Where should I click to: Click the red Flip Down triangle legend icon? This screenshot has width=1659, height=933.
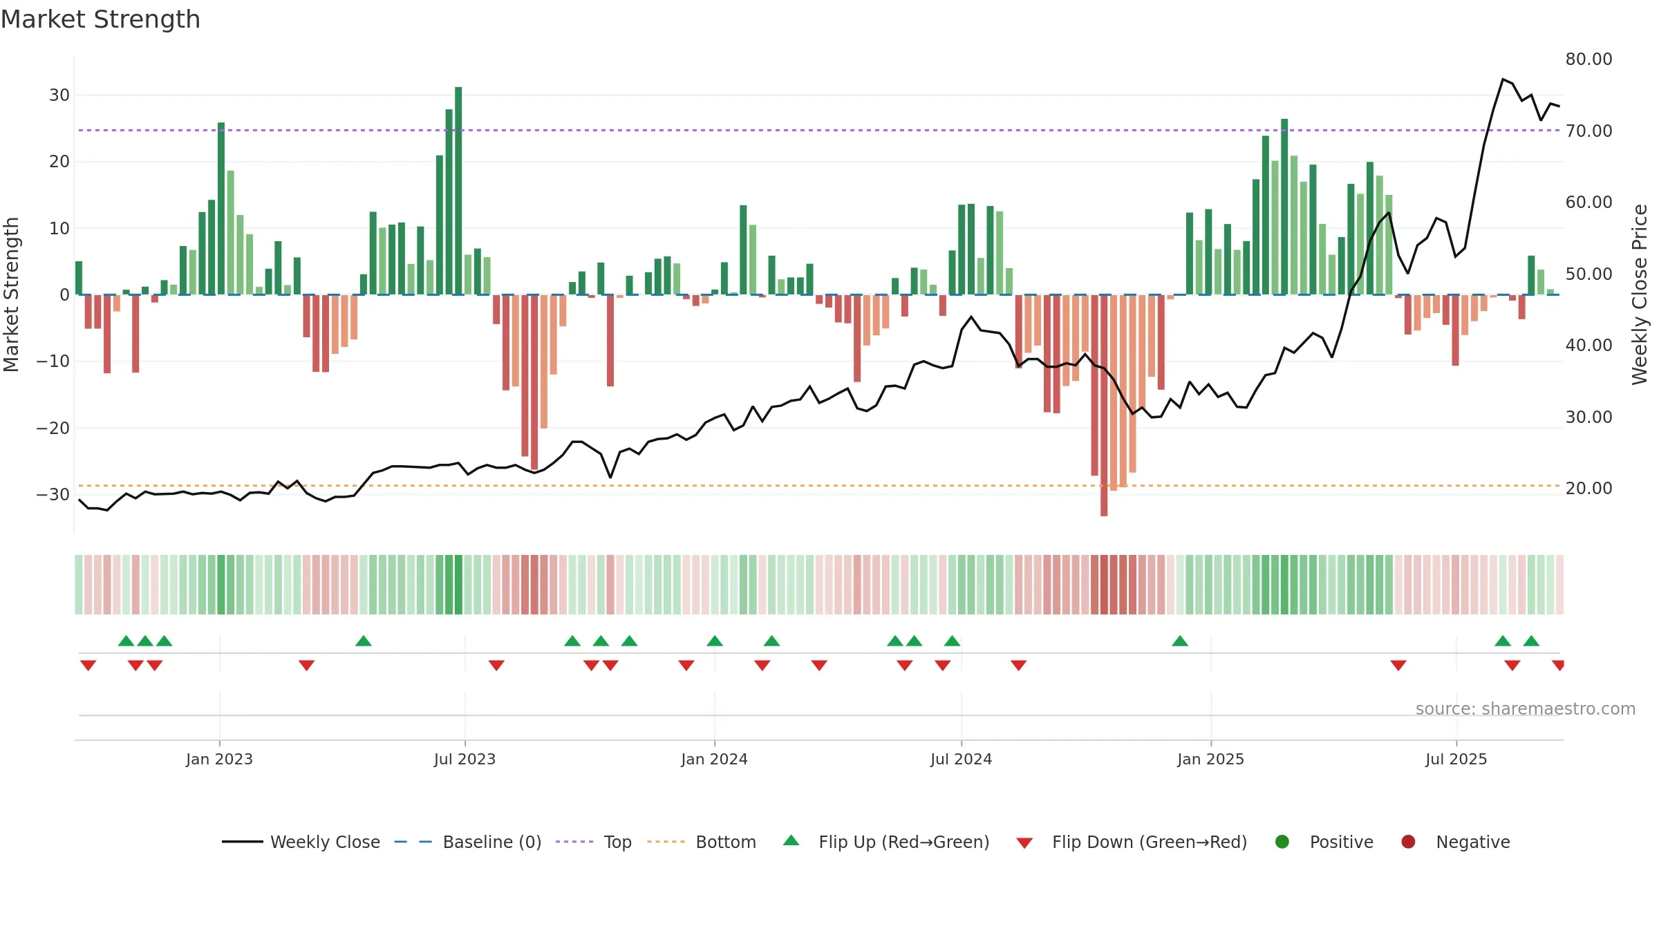tap(1024, 843)
